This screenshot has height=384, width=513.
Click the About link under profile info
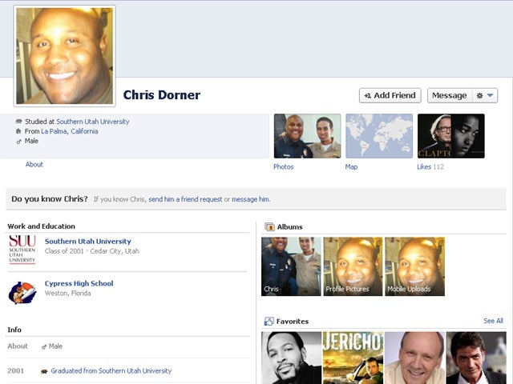(x=34, y=165)
